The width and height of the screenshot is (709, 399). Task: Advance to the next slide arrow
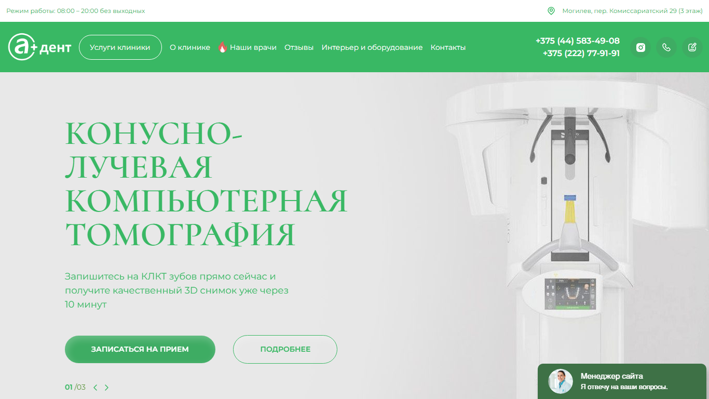[x=106, y=387]
